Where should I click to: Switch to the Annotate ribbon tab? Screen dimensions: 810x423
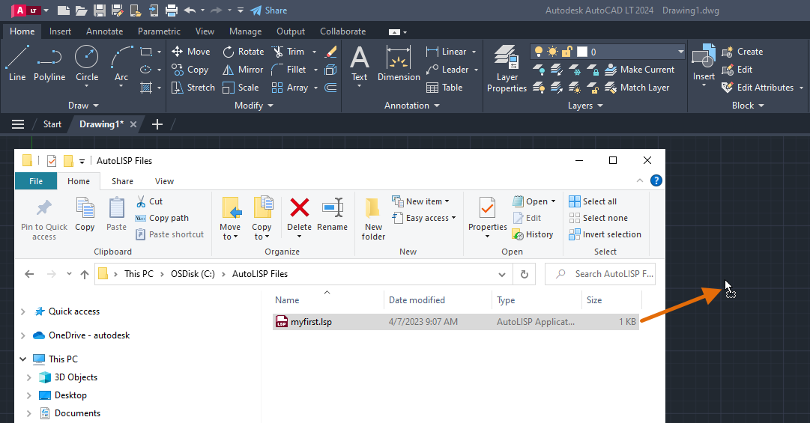[104, 31]
